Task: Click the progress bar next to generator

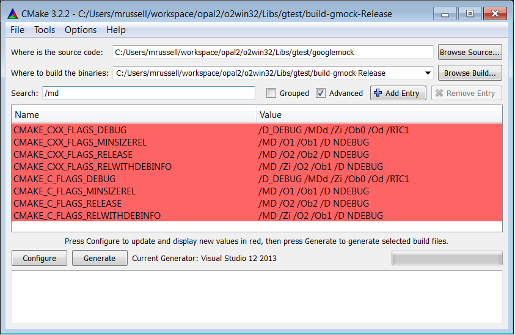Action: (447, 258)
